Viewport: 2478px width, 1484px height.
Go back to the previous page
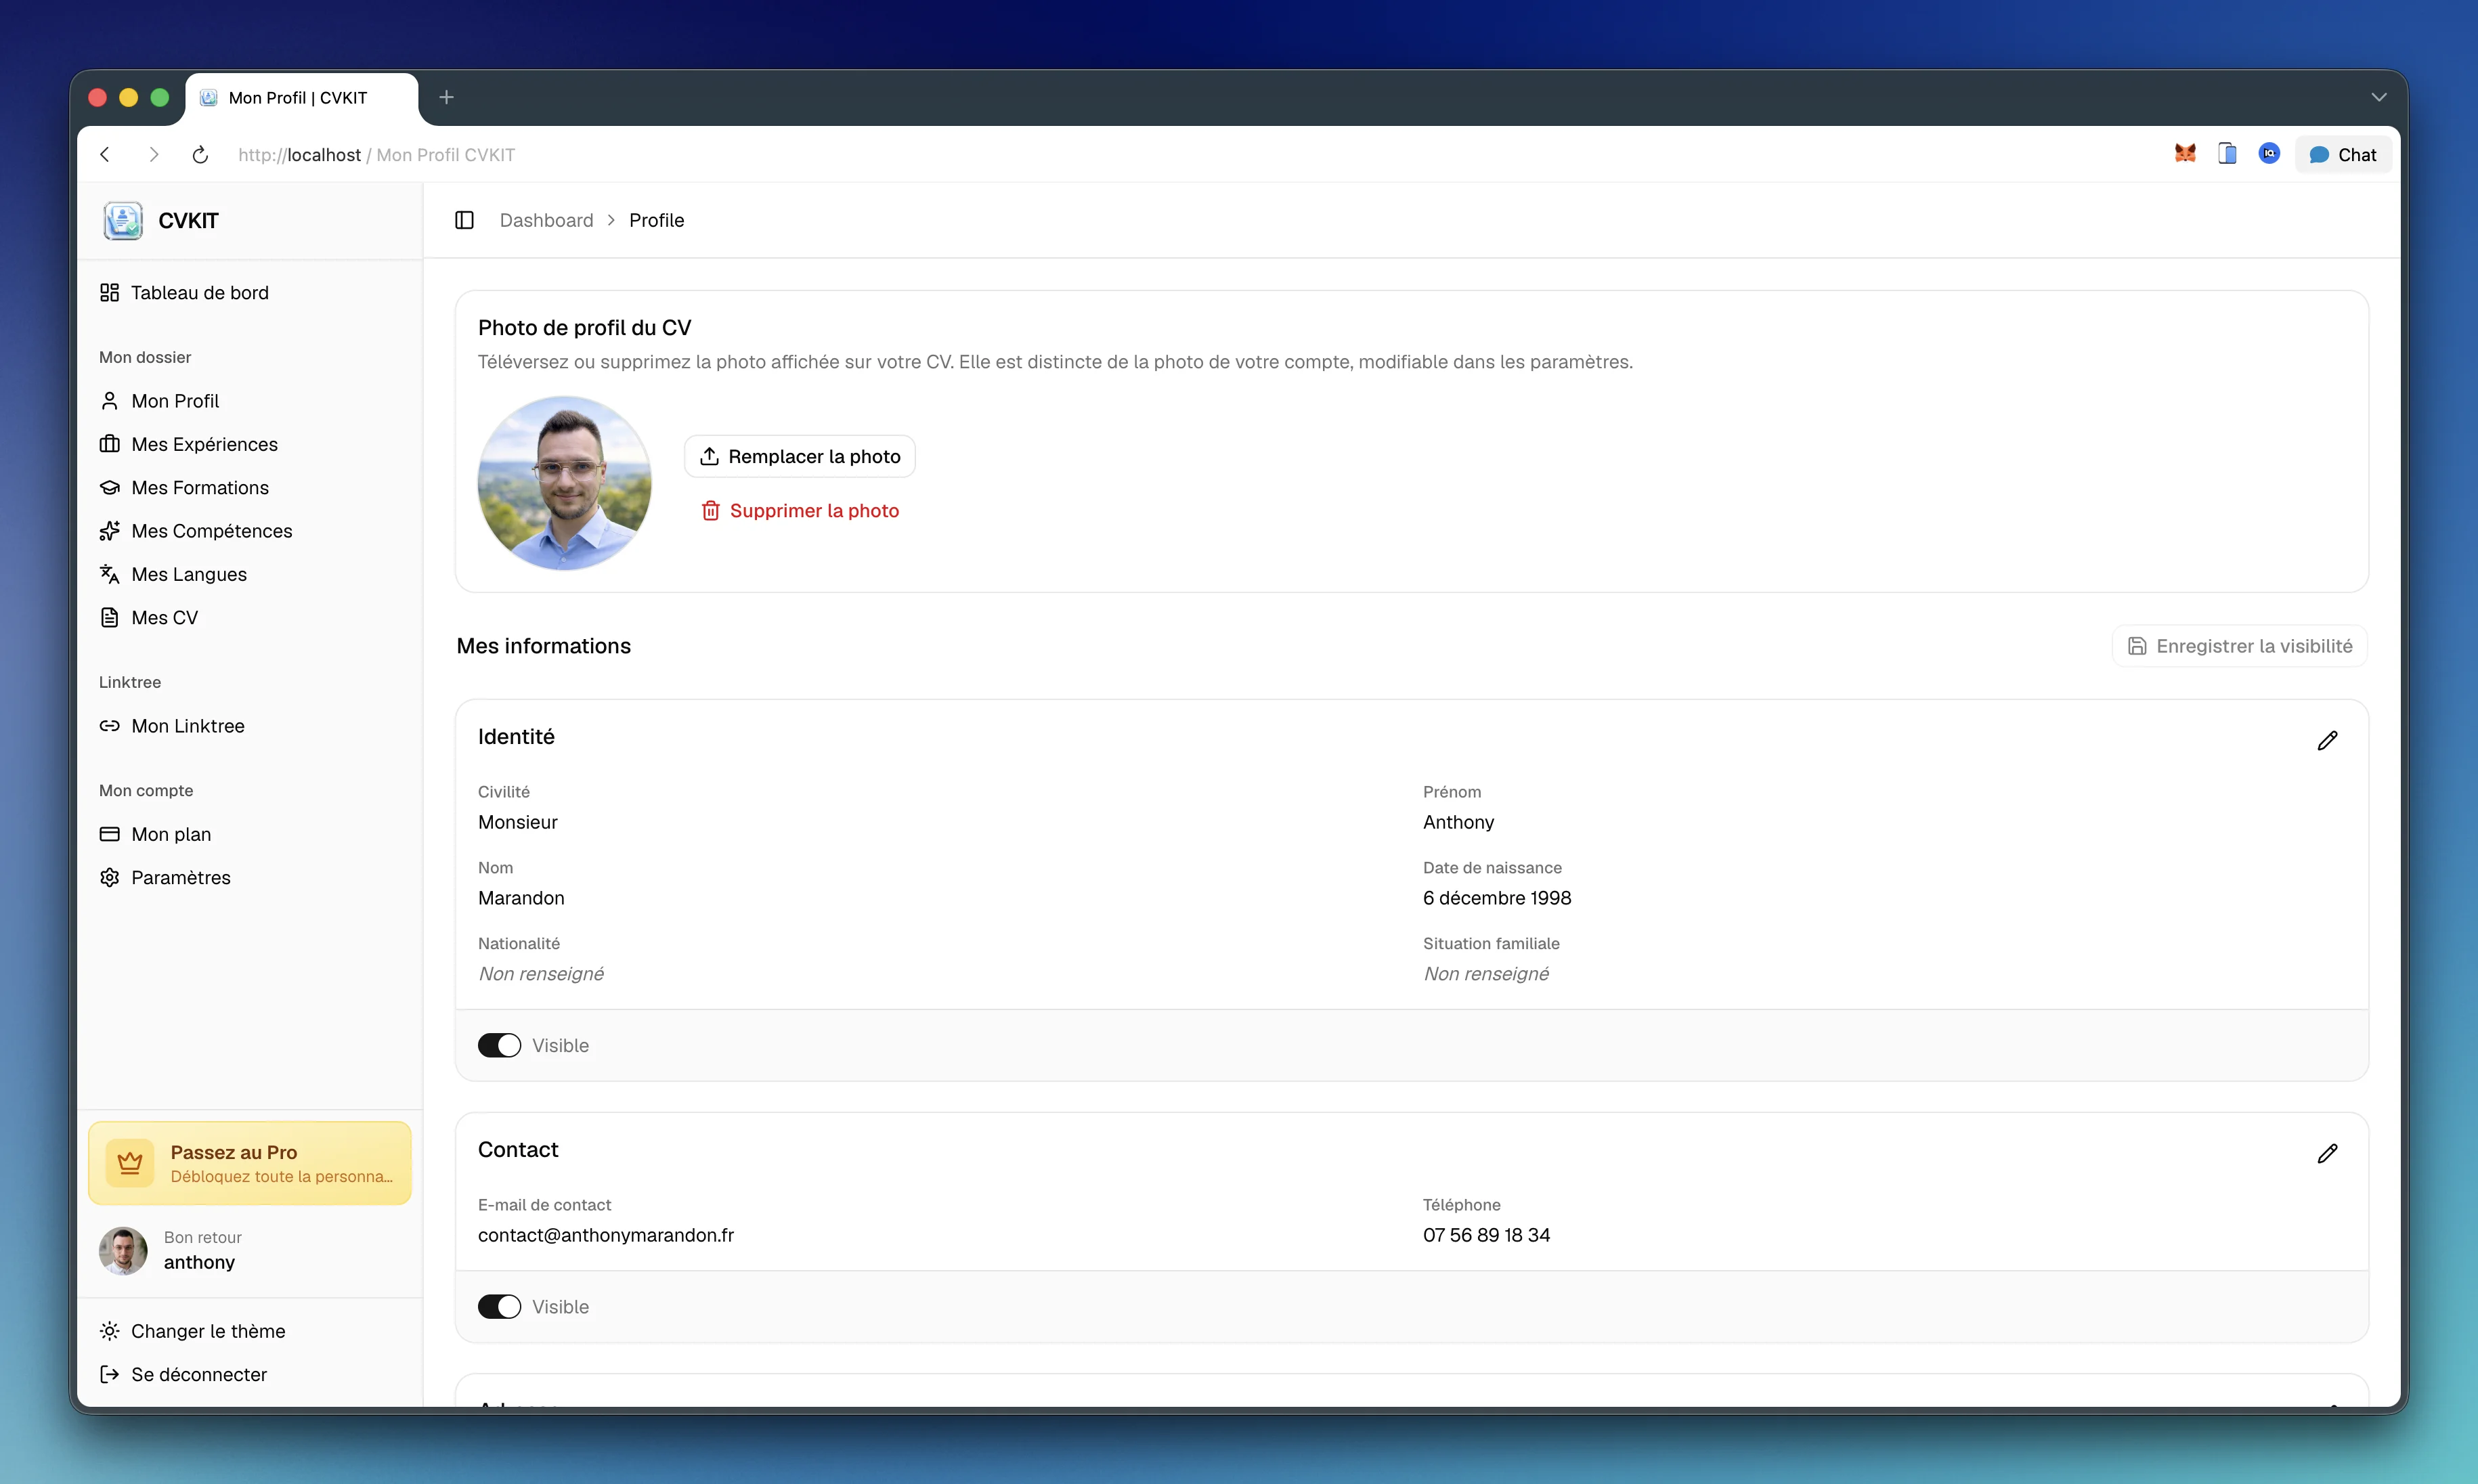pos(105,154)
